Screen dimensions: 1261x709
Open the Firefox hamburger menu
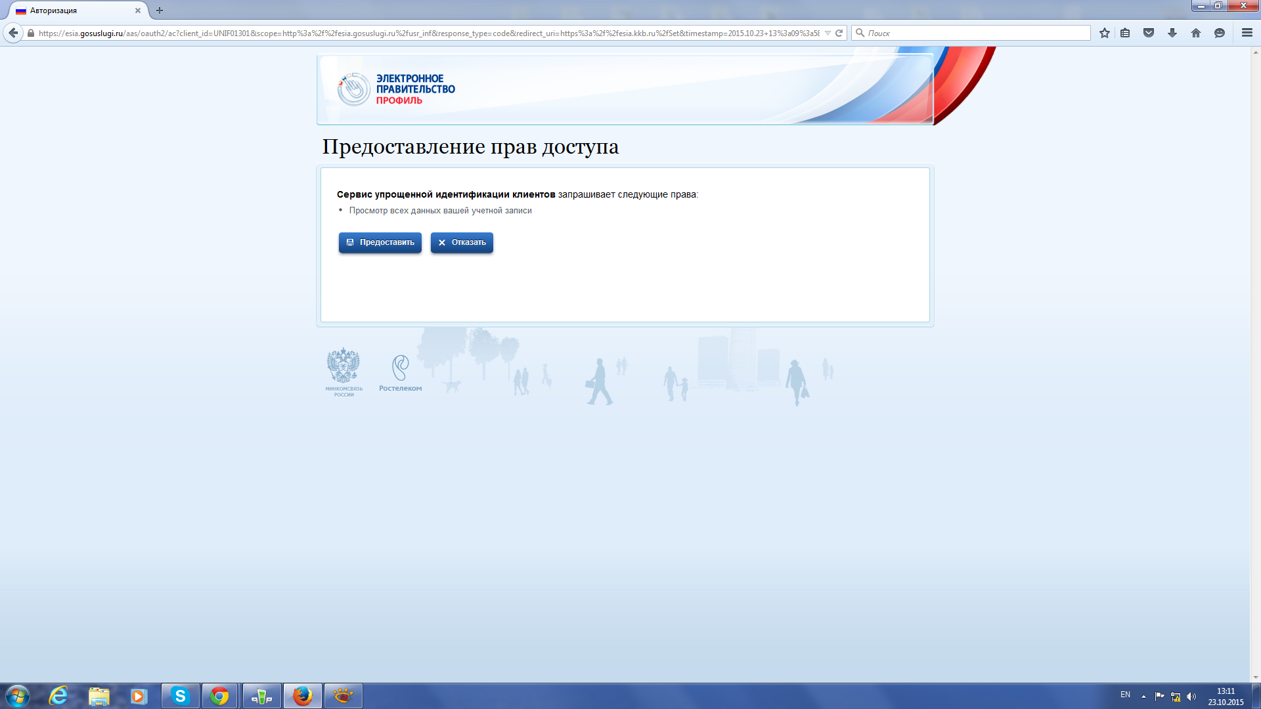[x=1247, y=33]
